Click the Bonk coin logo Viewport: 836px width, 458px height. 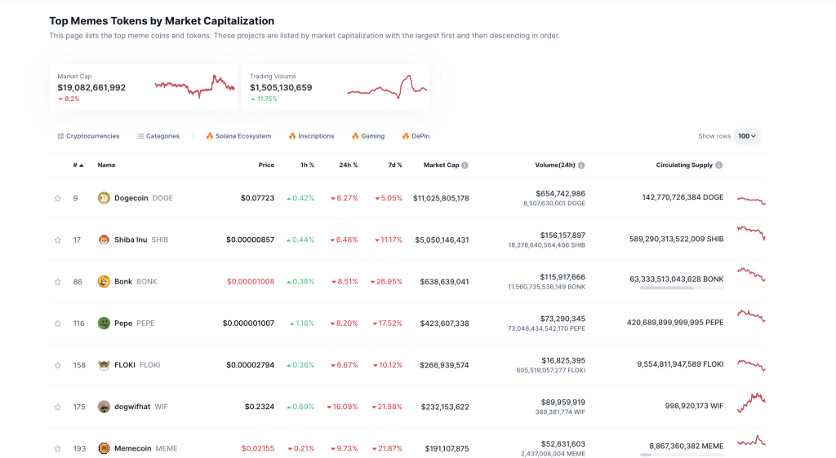(104, 281)
